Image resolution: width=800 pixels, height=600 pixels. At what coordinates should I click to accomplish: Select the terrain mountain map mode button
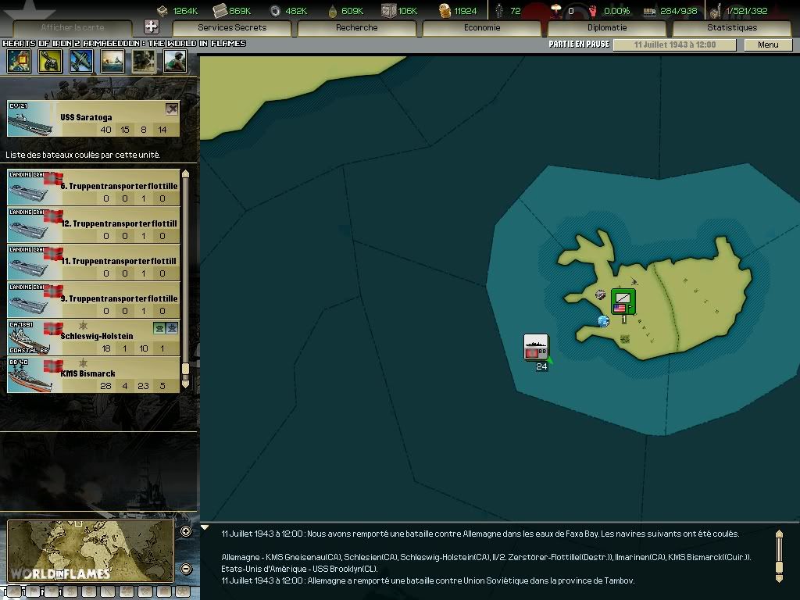pos(14,592)
